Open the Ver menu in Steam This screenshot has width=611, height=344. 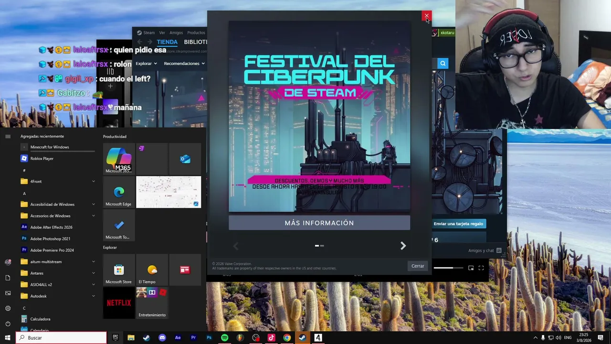coord(162,32)
